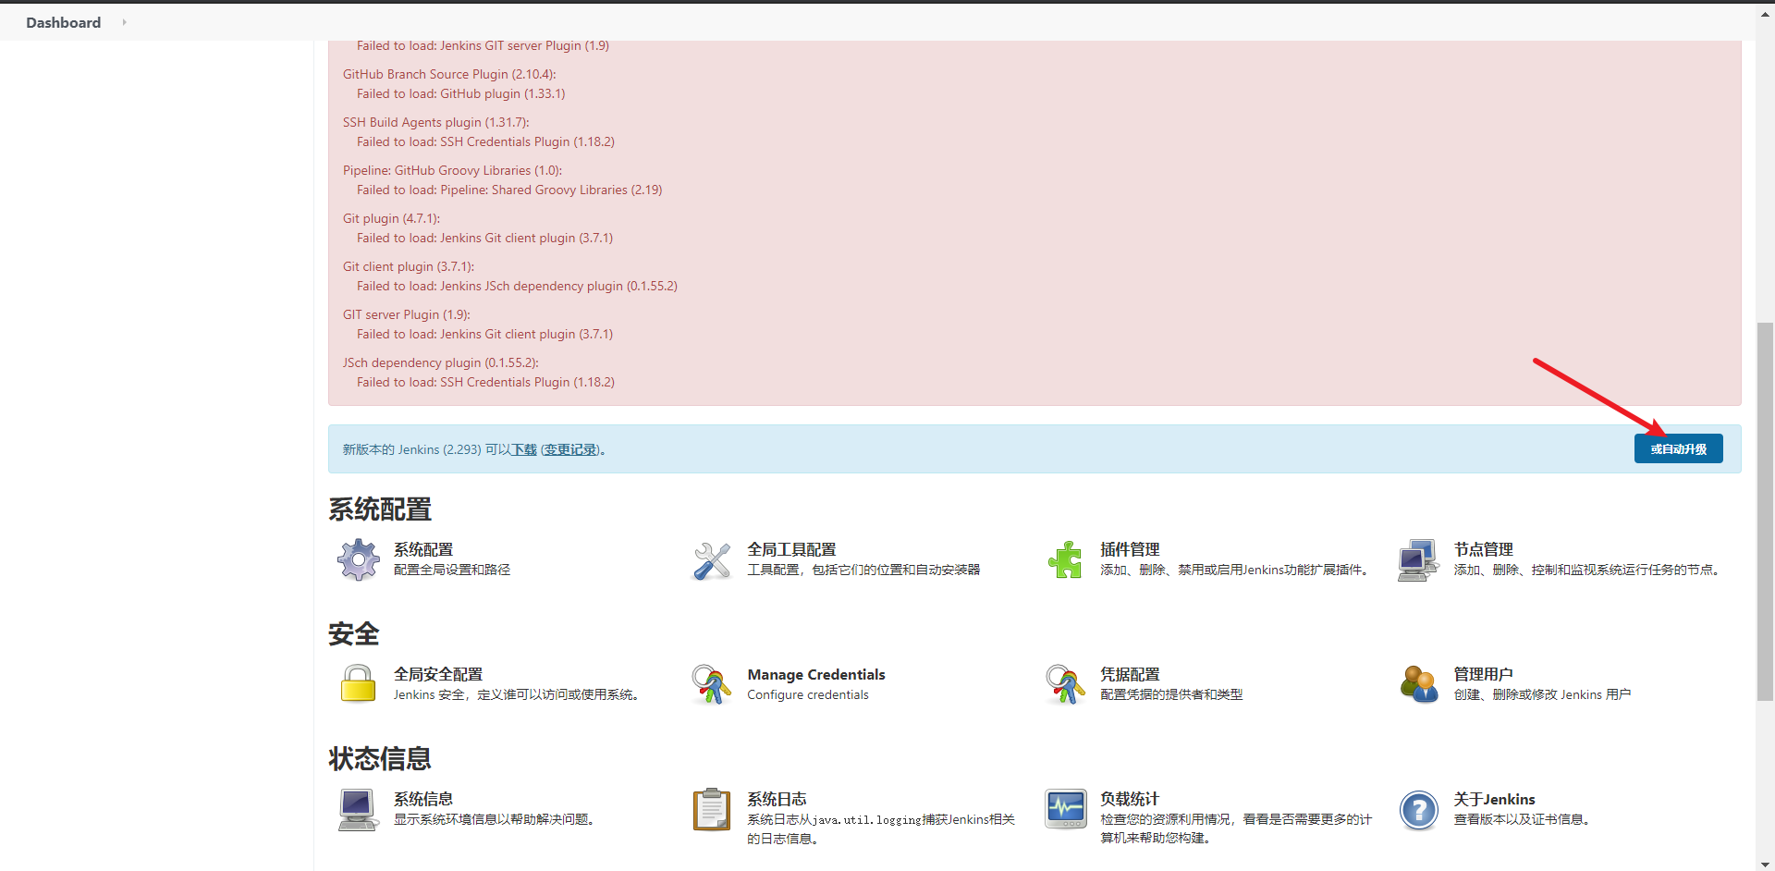Open the 系统日志 link
This screenshot has height=871, width=1775.
tap(777, 799)
